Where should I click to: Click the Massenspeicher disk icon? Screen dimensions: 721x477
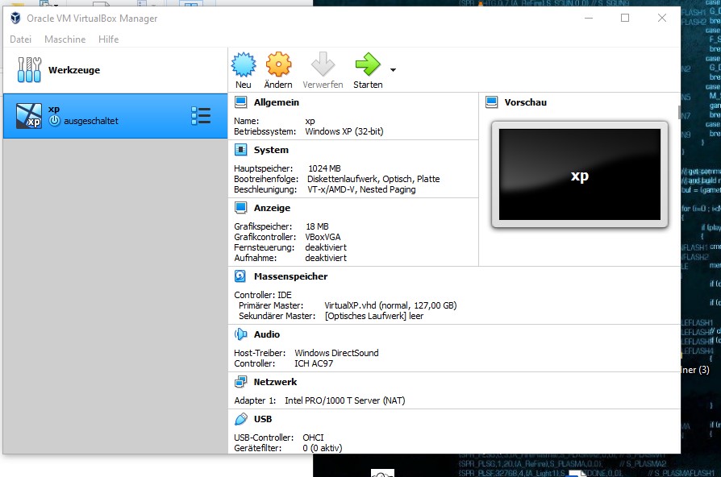click(x=240, y=276)
